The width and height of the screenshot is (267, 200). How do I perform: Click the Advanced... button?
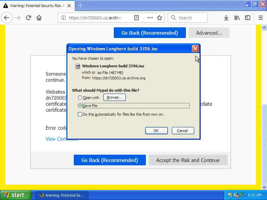click(x=209, y=33)
